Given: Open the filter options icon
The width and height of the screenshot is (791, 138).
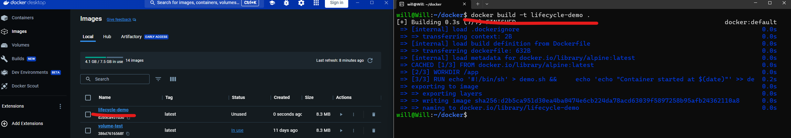Looking at the screenshot, I should point(158,79).
